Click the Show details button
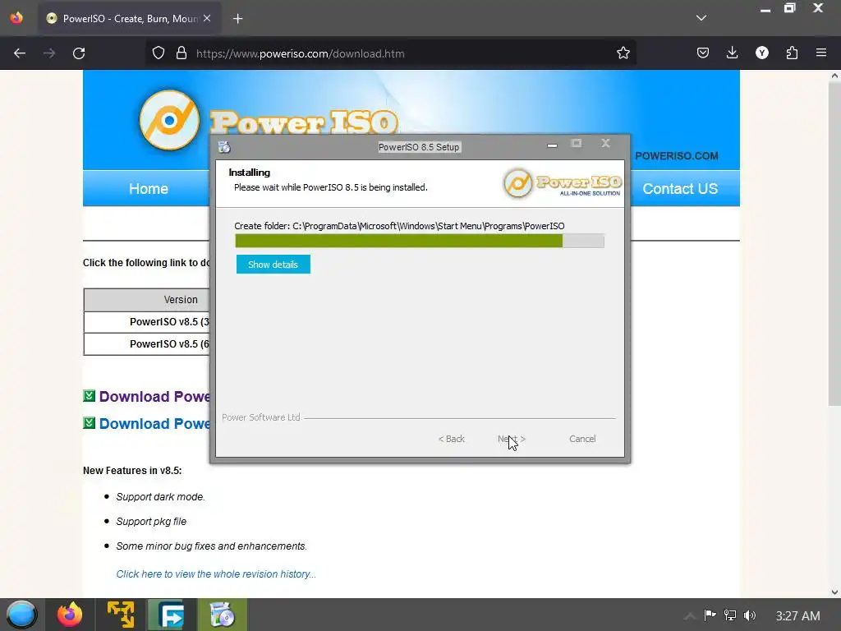The image size is (841, 631). tap(273, 265)
